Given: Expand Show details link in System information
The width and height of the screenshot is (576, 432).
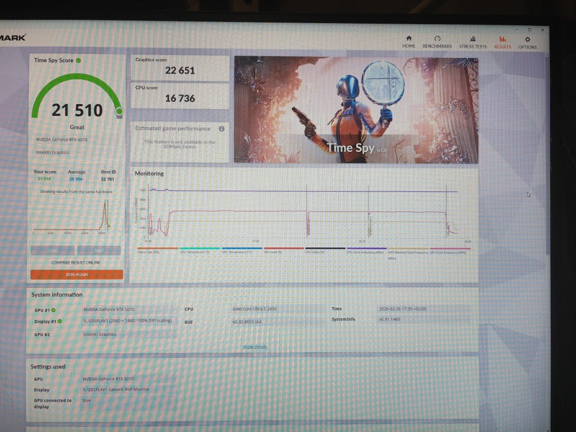Looking at the screenshot, I should 254,347.
